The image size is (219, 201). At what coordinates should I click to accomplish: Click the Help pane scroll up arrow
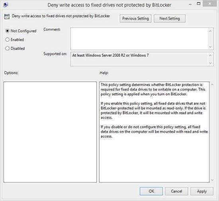(x=212, y=85)
